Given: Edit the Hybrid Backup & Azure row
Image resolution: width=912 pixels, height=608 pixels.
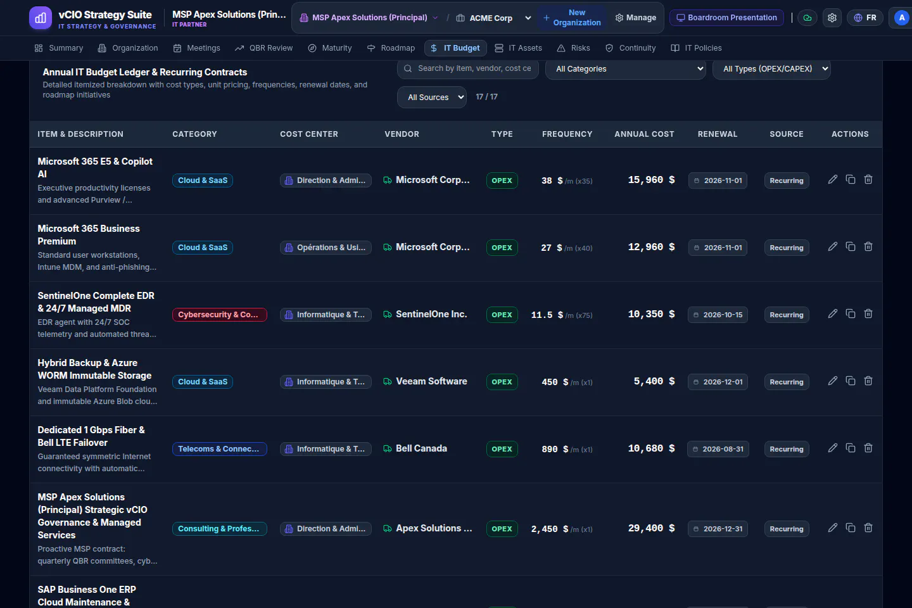Looking at the screenshot, I should coord(833,381).
